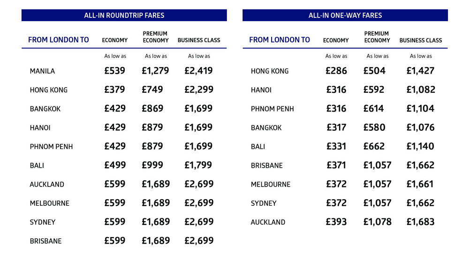Click Sydney roundtrip economy fare £599

pyautogui.click(x=114, y=222)
